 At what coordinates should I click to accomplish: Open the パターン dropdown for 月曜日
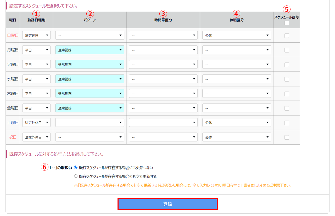(90, 50)
